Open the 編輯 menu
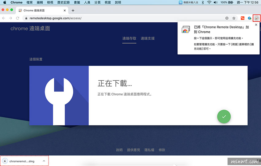261x166 pixels. (40, 2)
